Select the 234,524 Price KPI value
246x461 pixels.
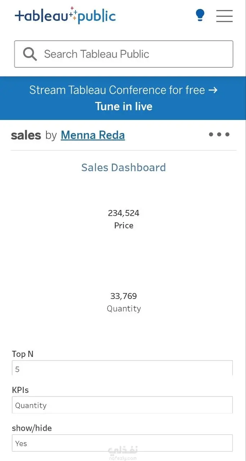124,213
